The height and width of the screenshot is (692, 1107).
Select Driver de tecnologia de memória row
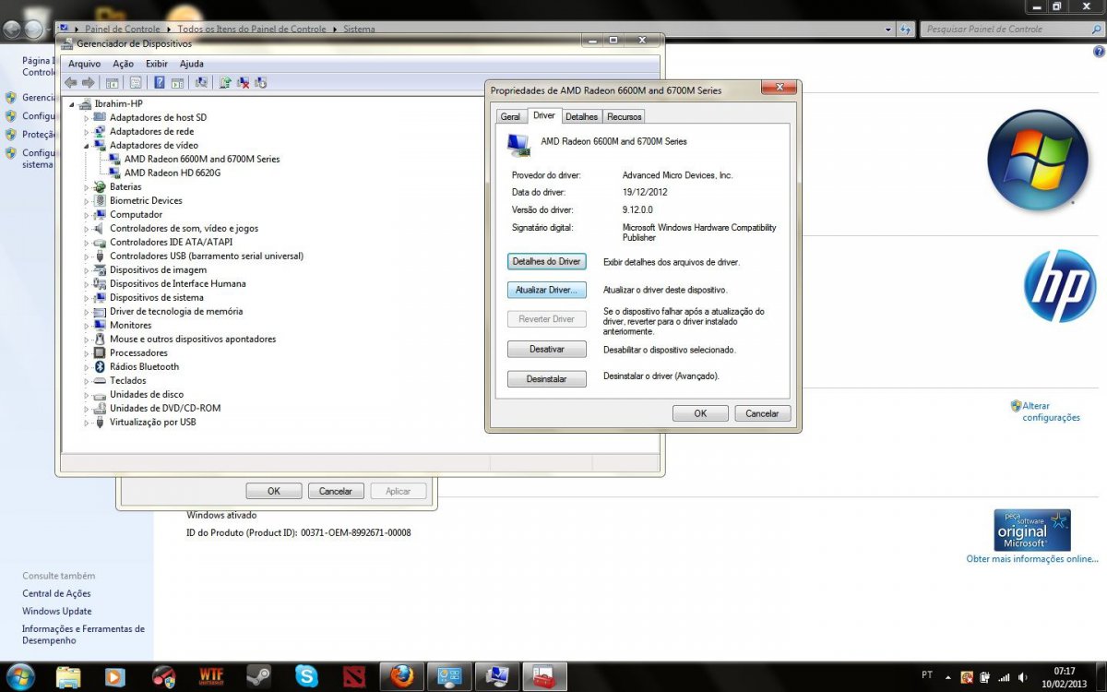(176, 311)
